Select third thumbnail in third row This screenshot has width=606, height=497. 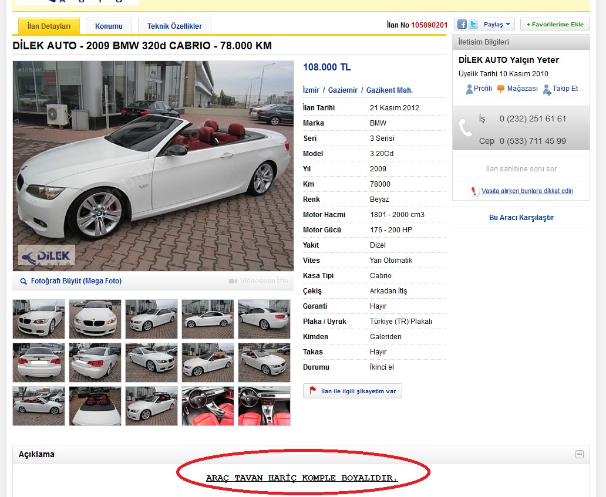(151, 406)
